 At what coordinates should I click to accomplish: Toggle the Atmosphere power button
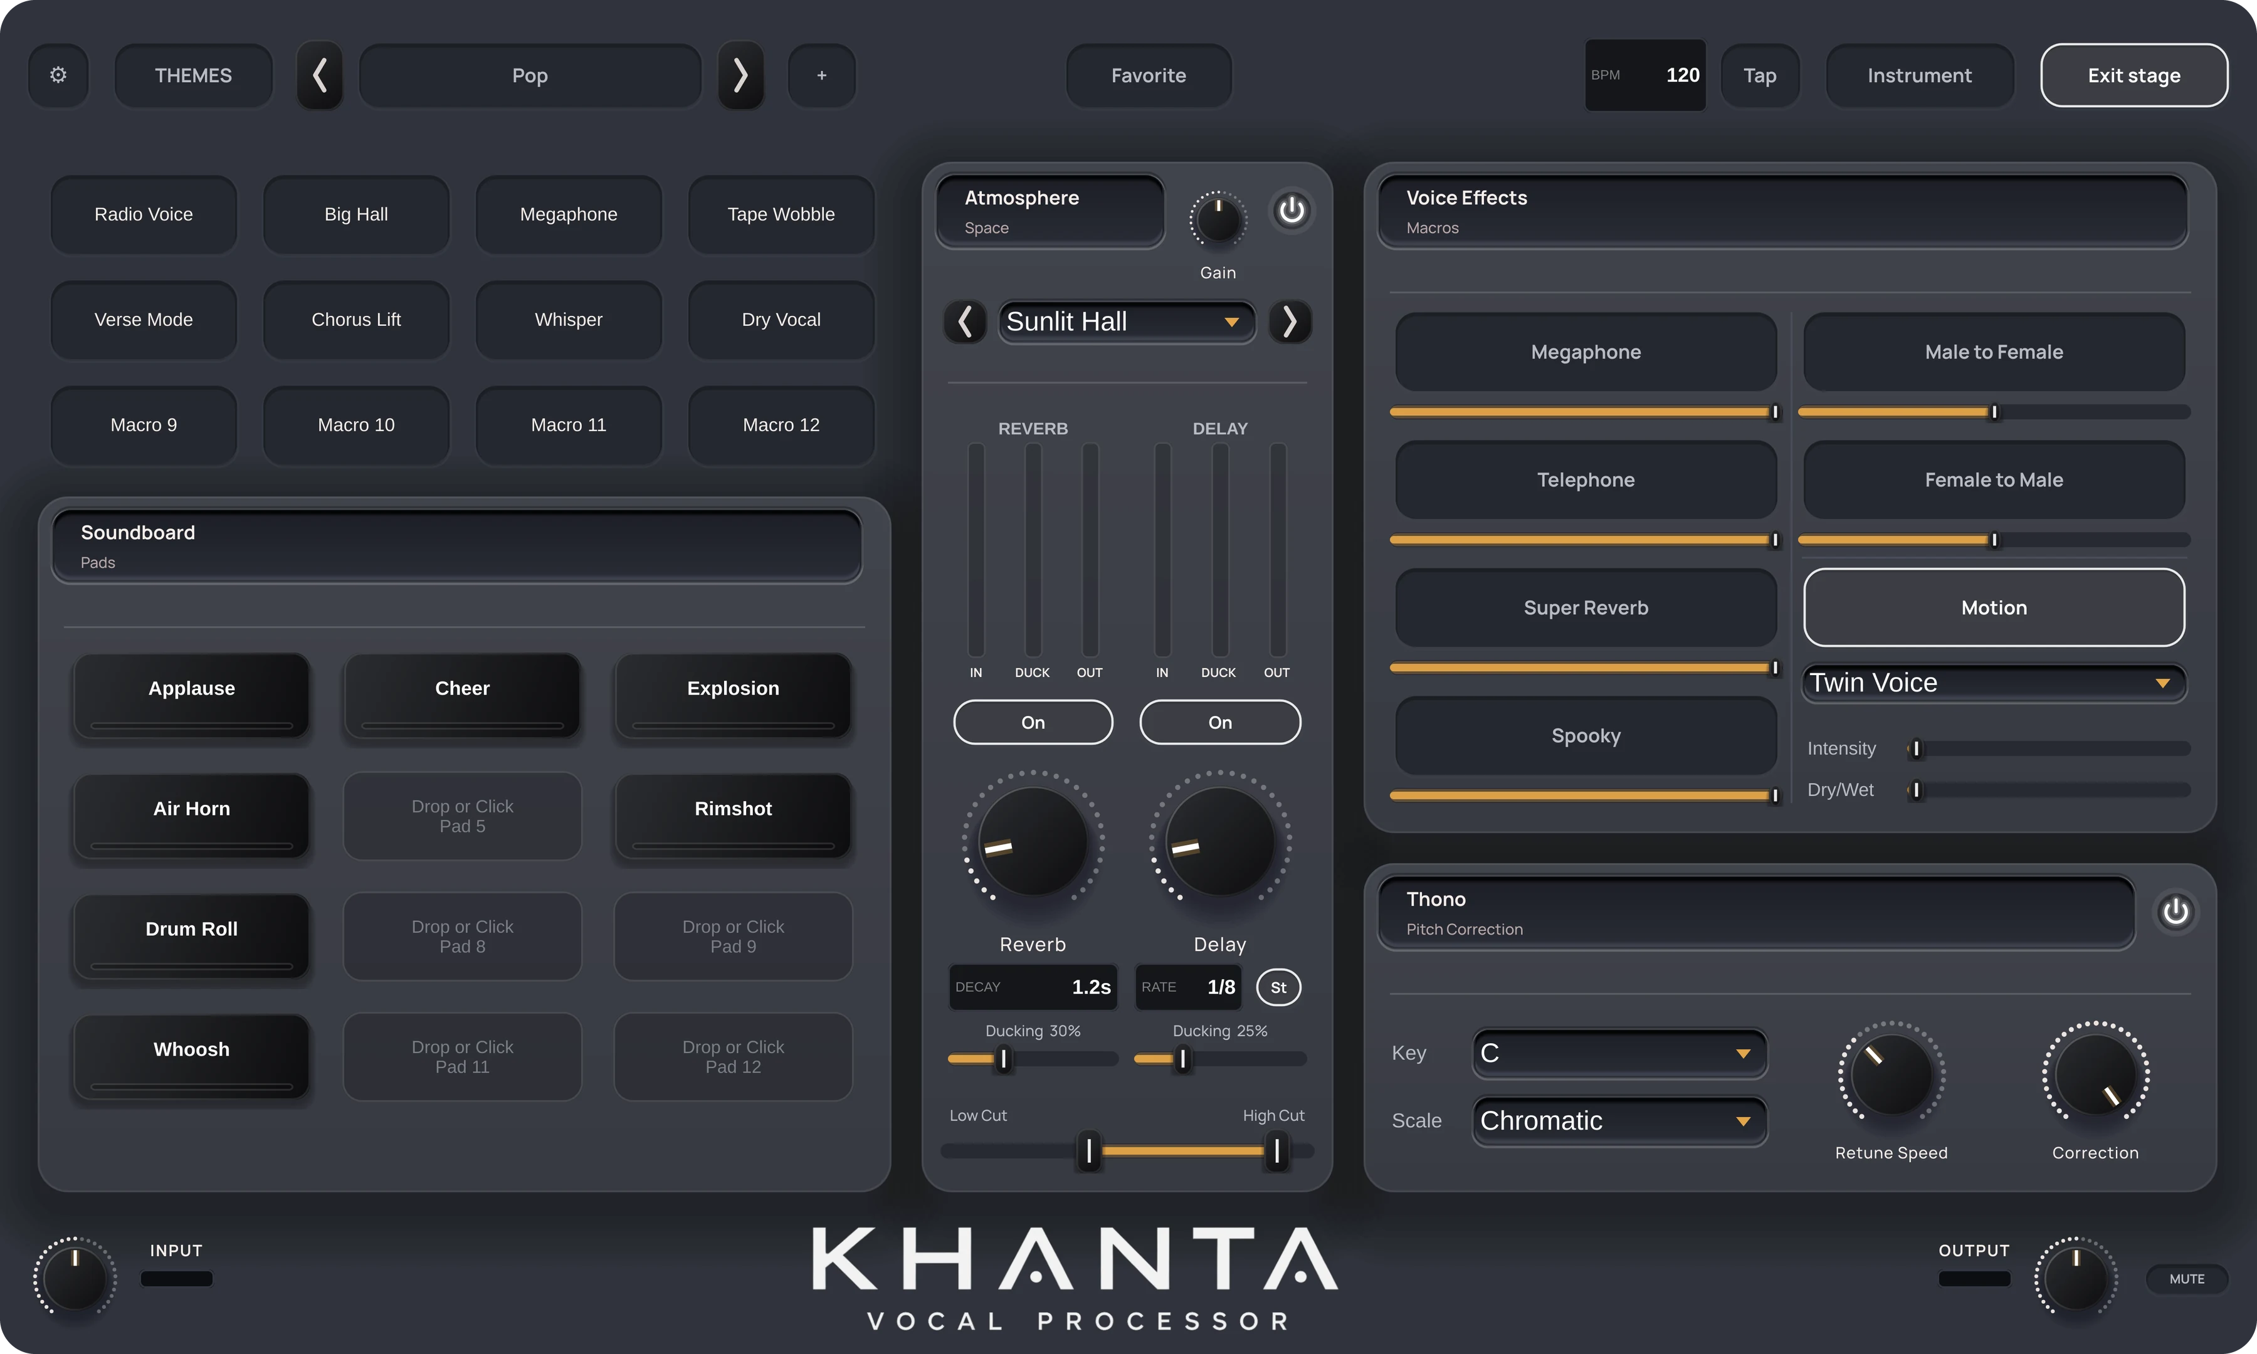1291,211
